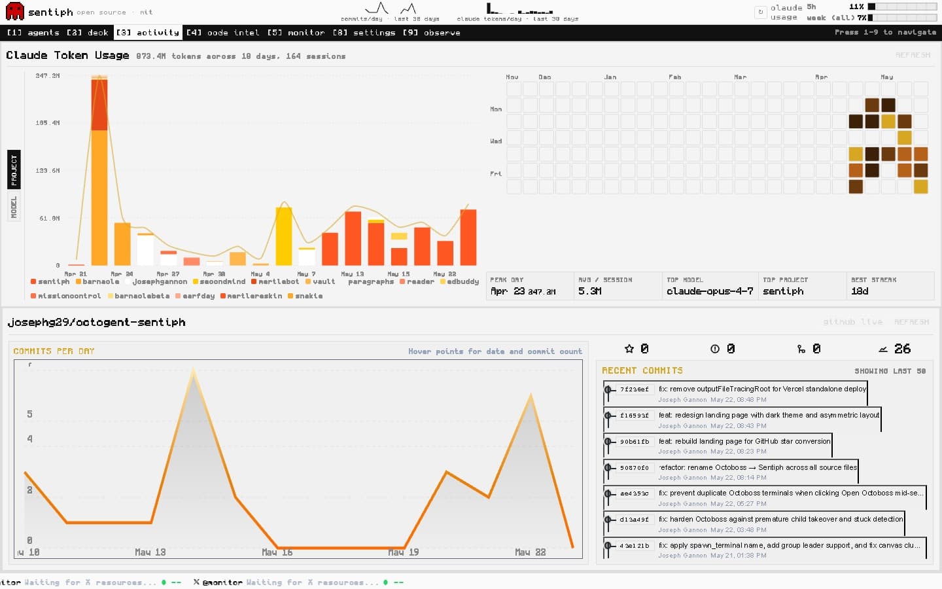Click the commits line peak near May 22
Screen dimensions: 942x589
point(531,395)
